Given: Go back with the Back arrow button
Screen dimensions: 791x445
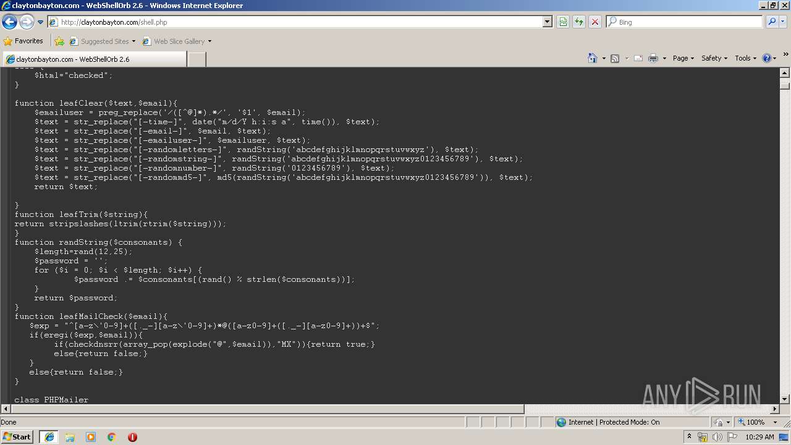Looking at the screenshot, I should [9, 22].
